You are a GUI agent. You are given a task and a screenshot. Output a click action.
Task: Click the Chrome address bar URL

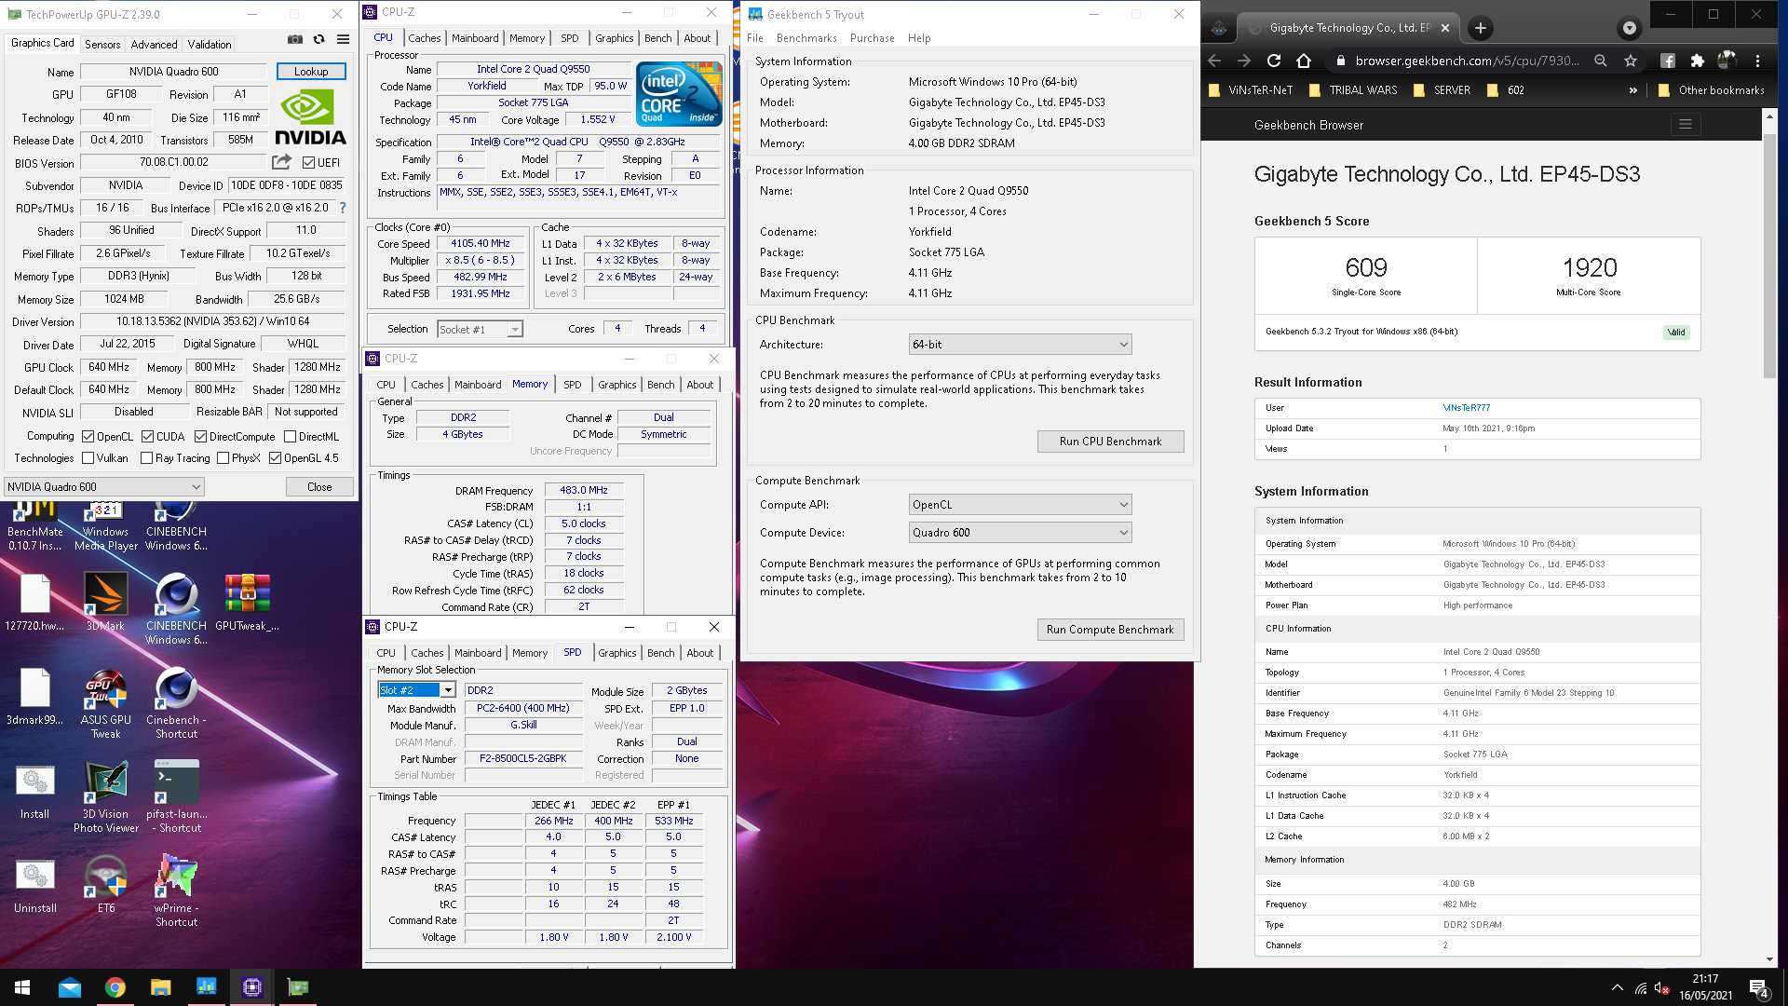coord(1467,61)
